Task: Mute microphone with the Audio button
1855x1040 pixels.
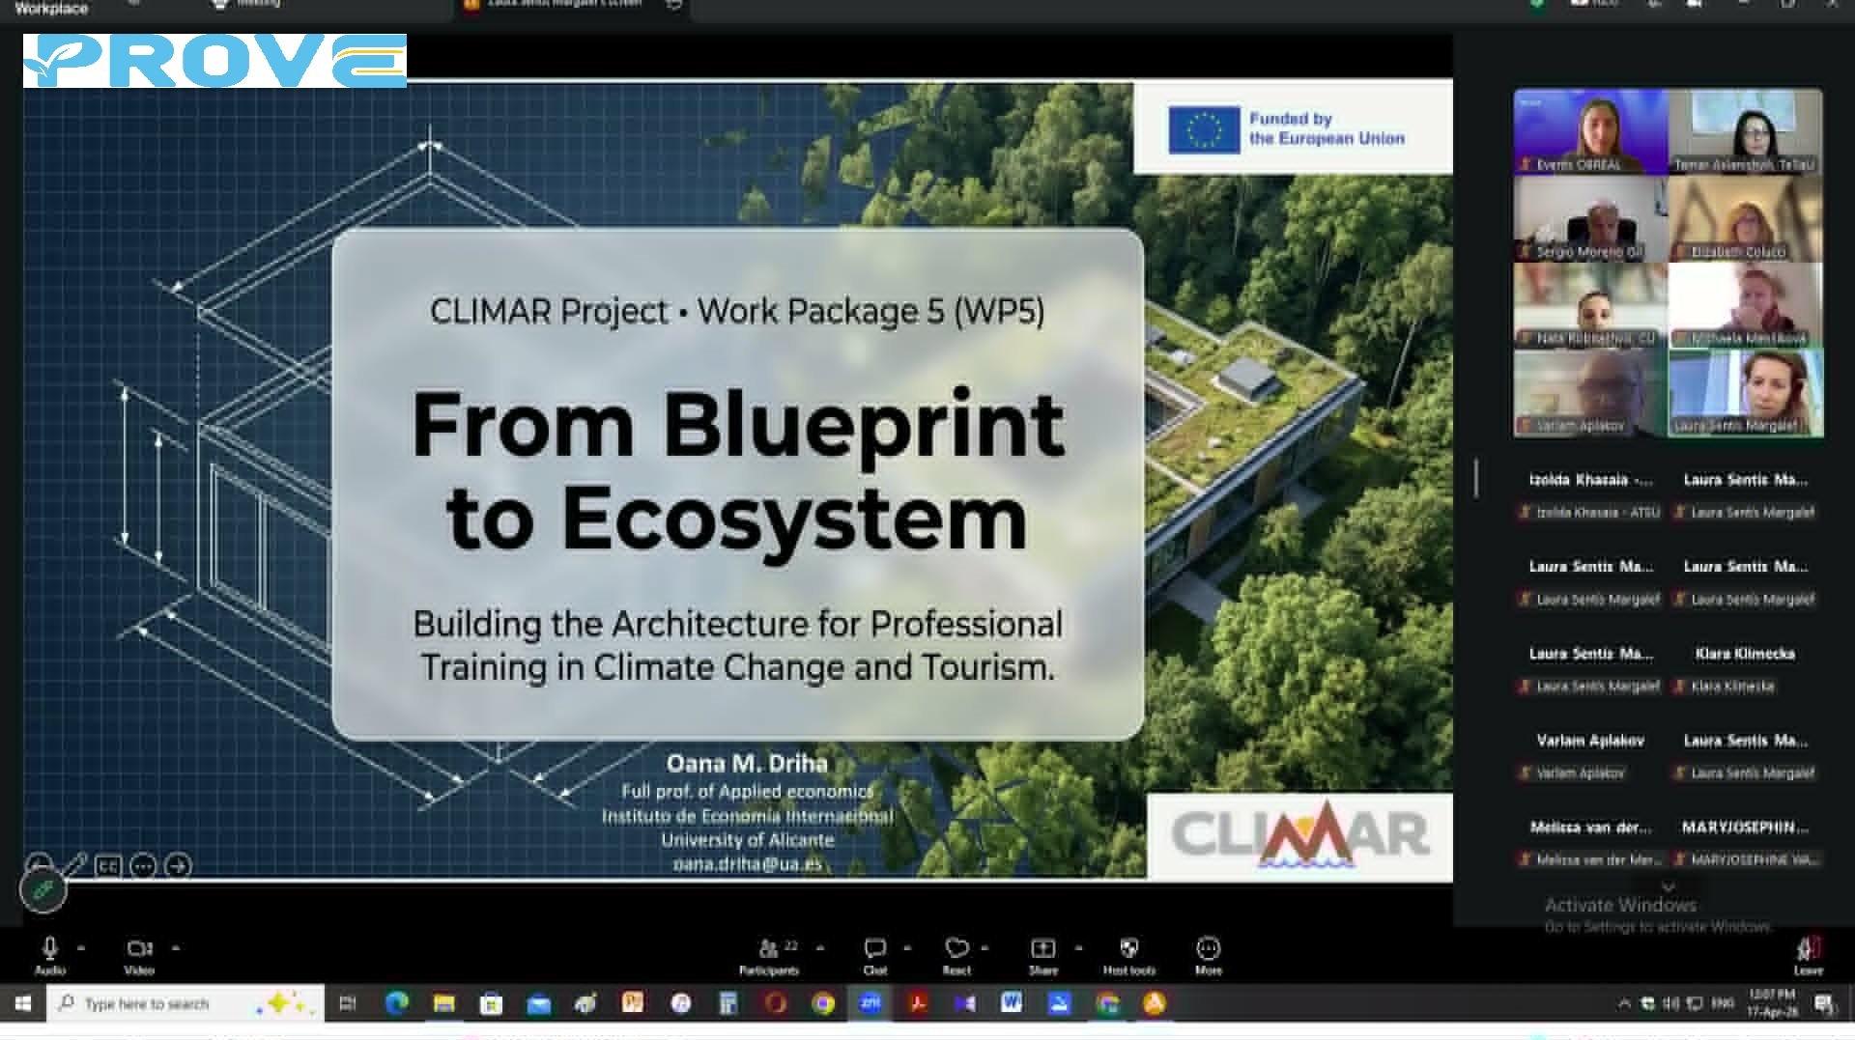Action: (x=49, y=950)
